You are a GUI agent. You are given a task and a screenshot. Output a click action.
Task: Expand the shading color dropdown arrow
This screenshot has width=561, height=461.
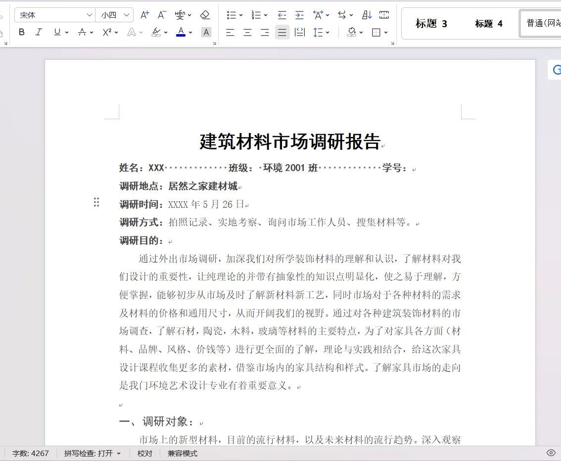[361, 33]
